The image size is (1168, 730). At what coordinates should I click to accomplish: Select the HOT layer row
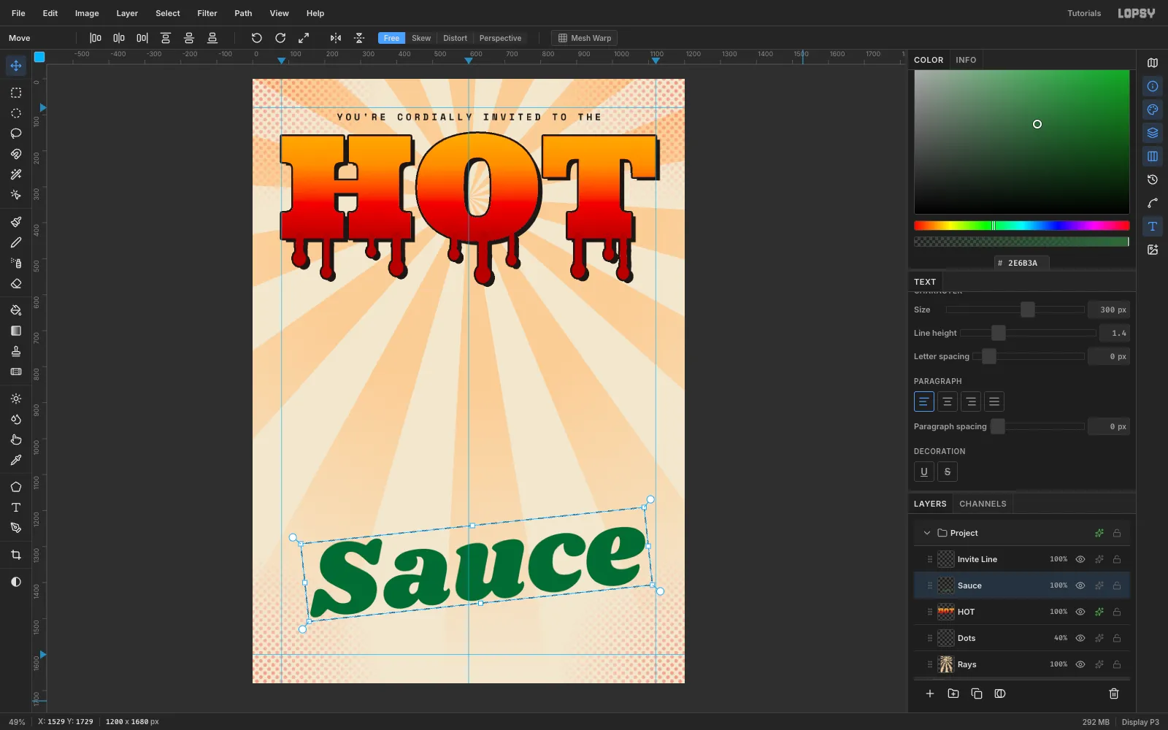pos(1022,612)
